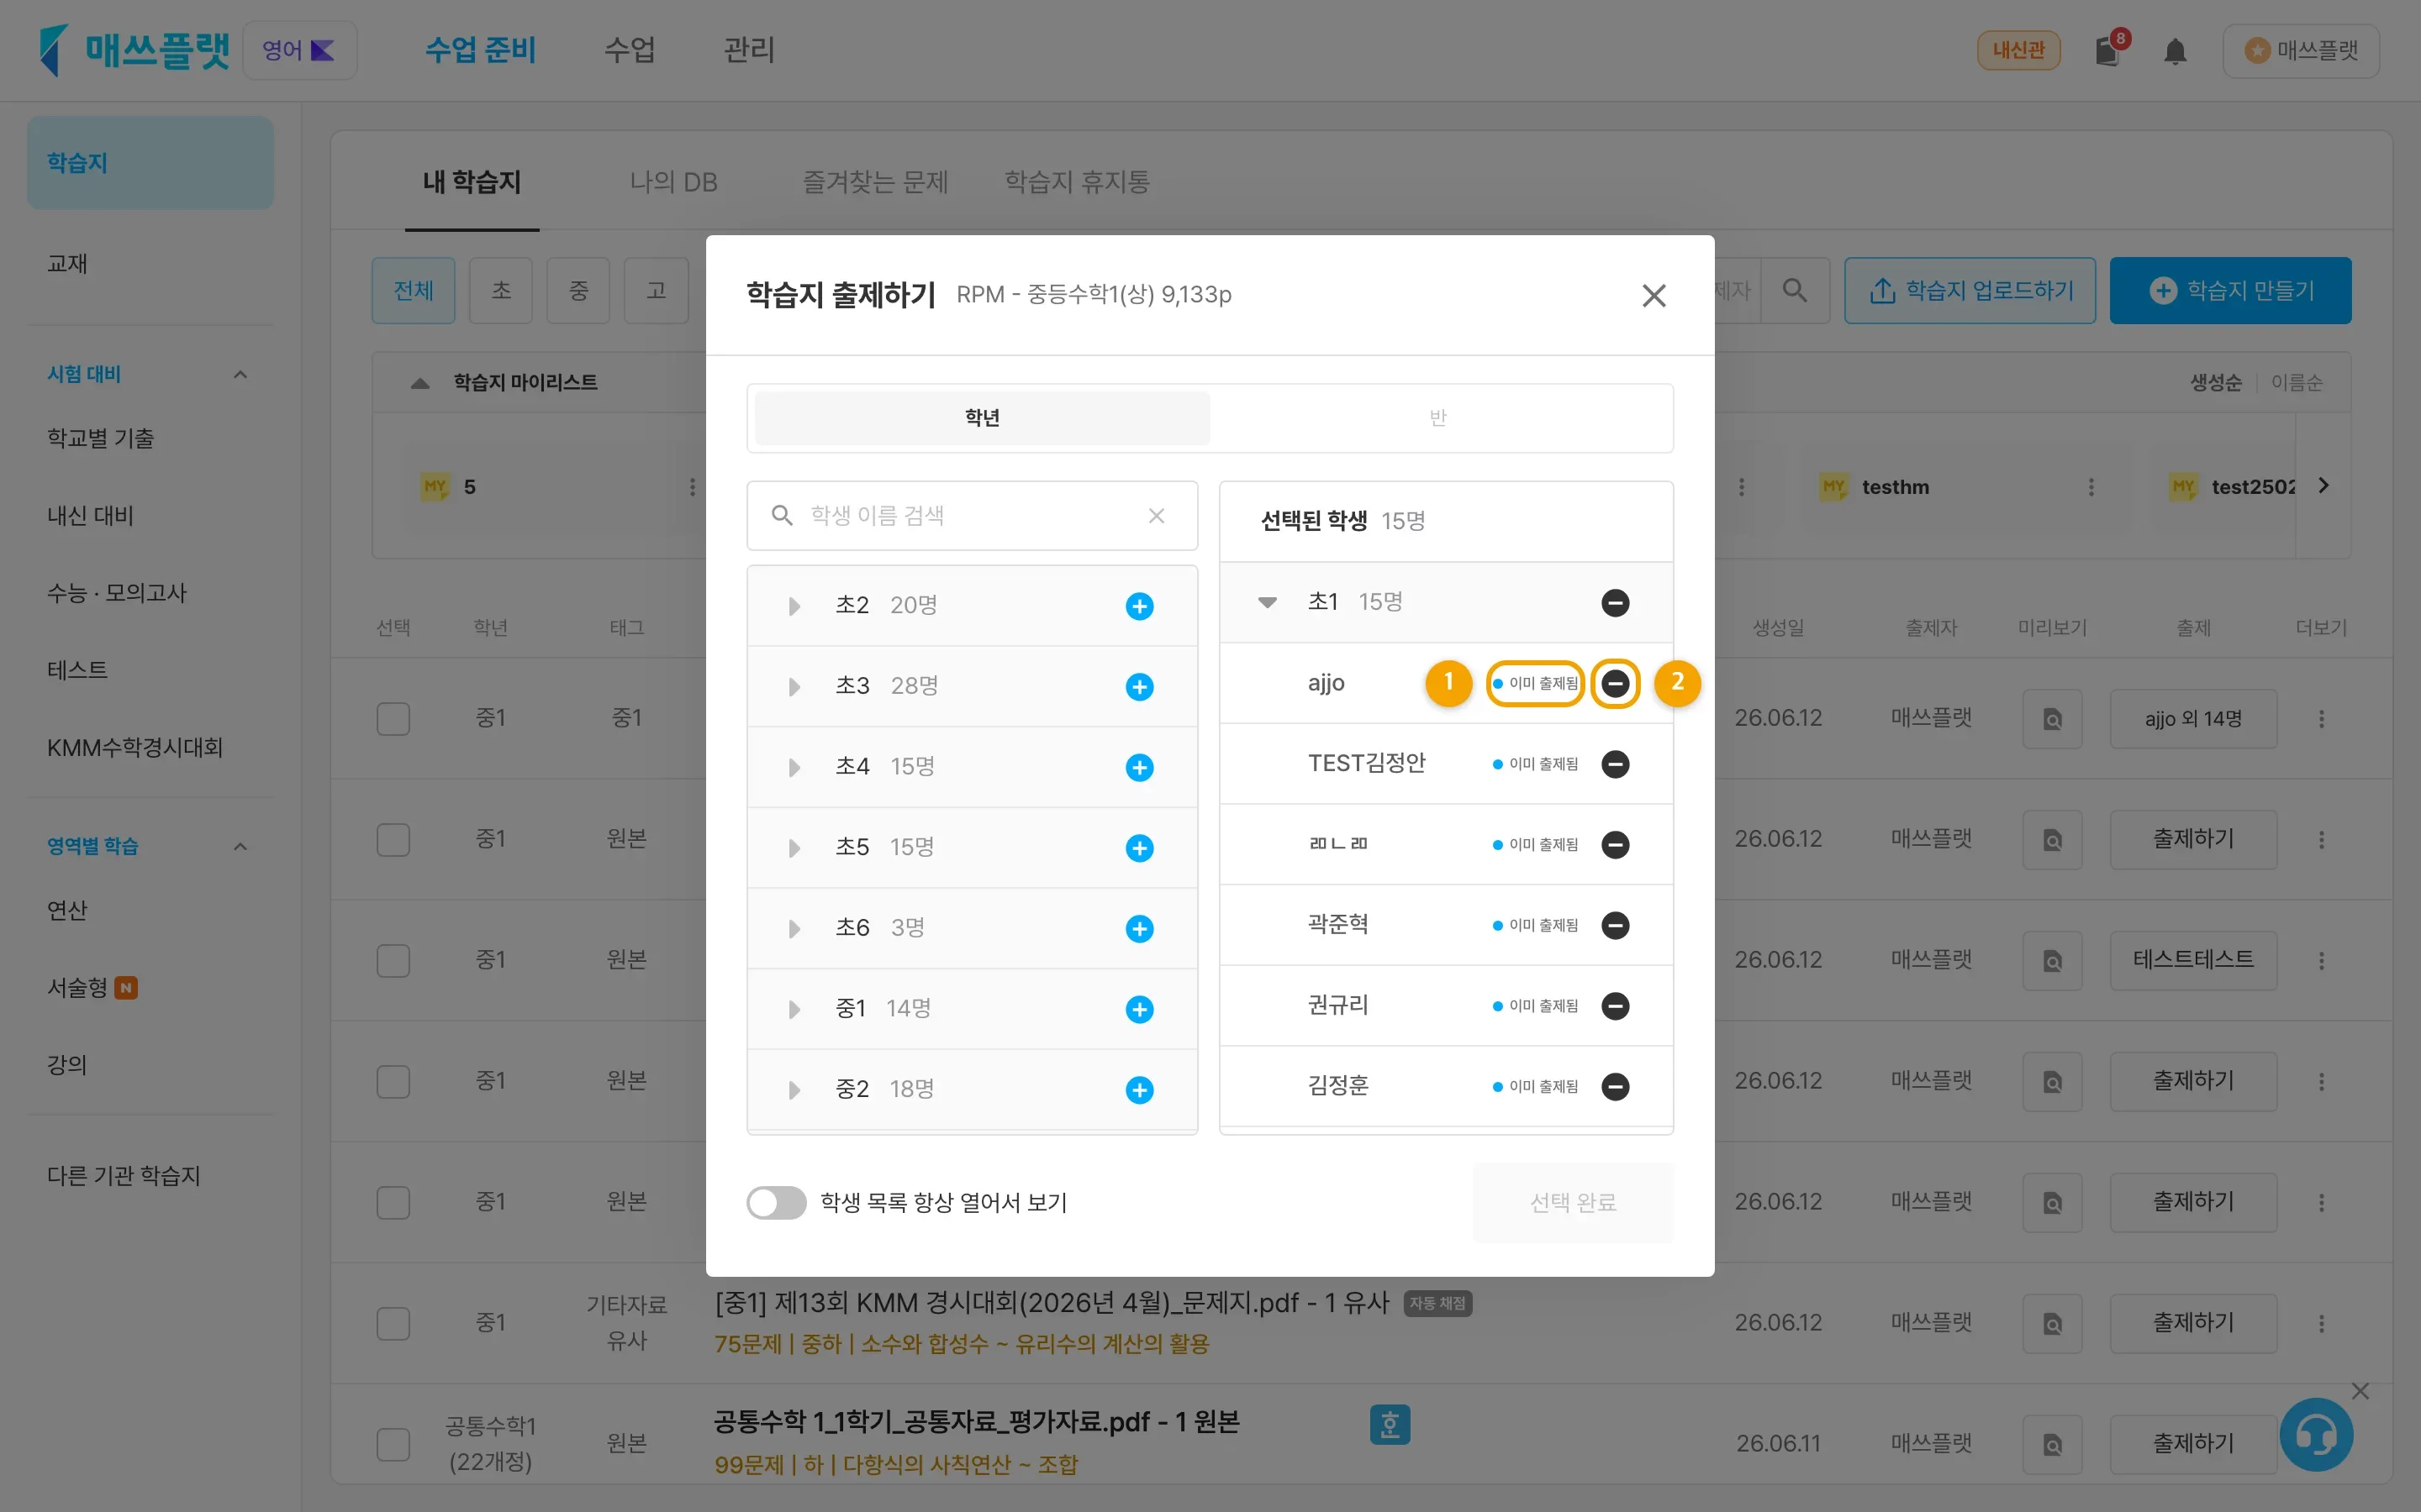Open the 나의 DB tab

tap(673, 182)
